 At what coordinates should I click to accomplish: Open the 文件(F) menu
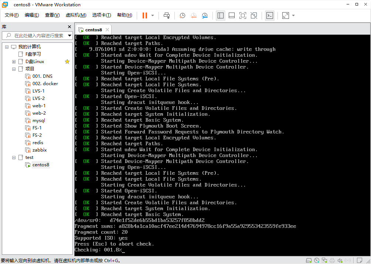[x=12, y=15]
